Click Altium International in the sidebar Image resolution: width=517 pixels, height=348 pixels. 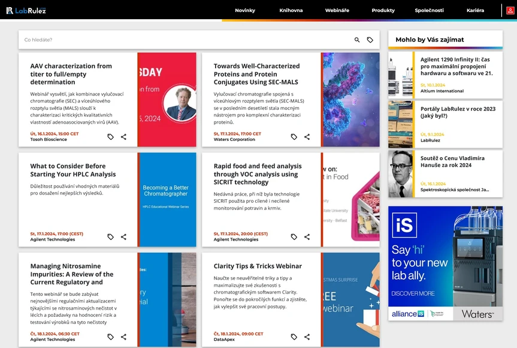(x=442, y=91)
